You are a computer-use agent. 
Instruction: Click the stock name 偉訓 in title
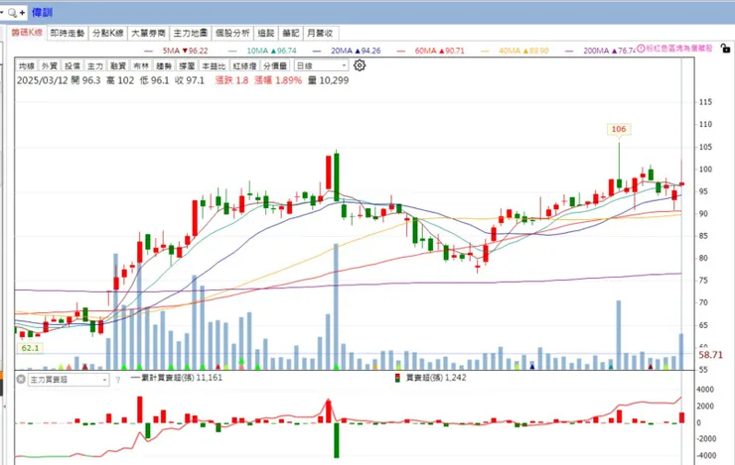point(42,13)
